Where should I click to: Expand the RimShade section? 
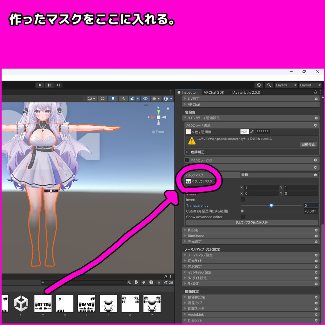pos(251,236)
